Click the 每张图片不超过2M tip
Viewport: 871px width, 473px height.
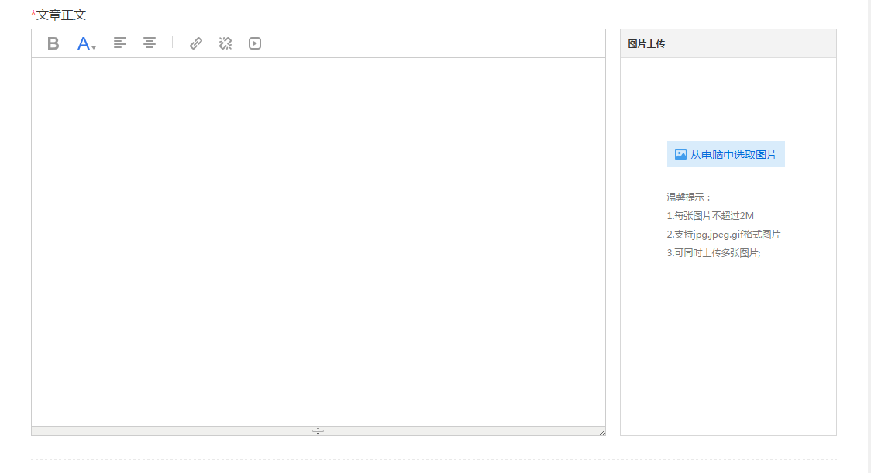click(710, 216)
